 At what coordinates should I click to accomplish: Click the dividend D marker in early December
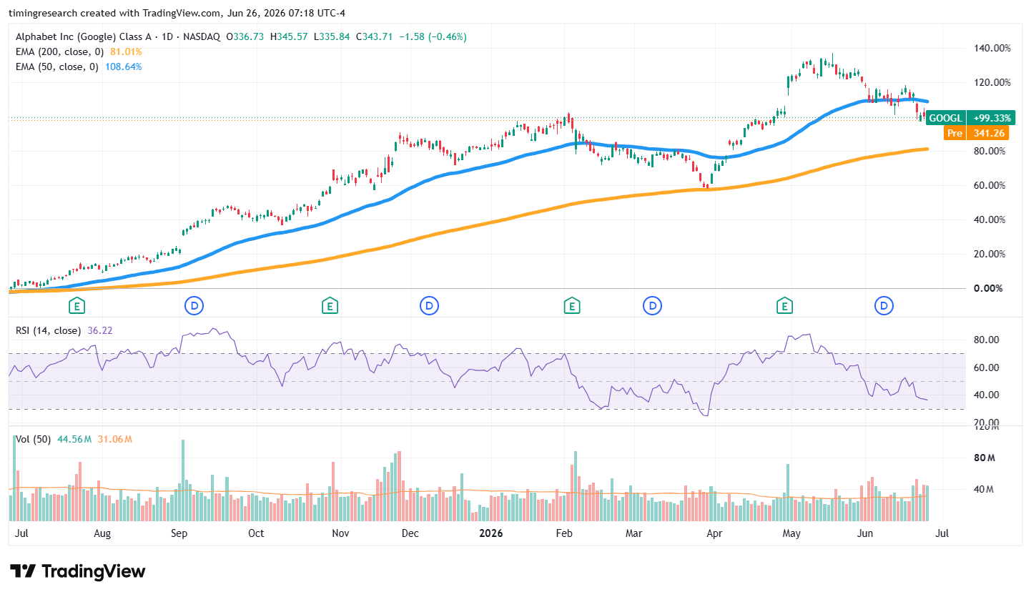tap(429, 306)
